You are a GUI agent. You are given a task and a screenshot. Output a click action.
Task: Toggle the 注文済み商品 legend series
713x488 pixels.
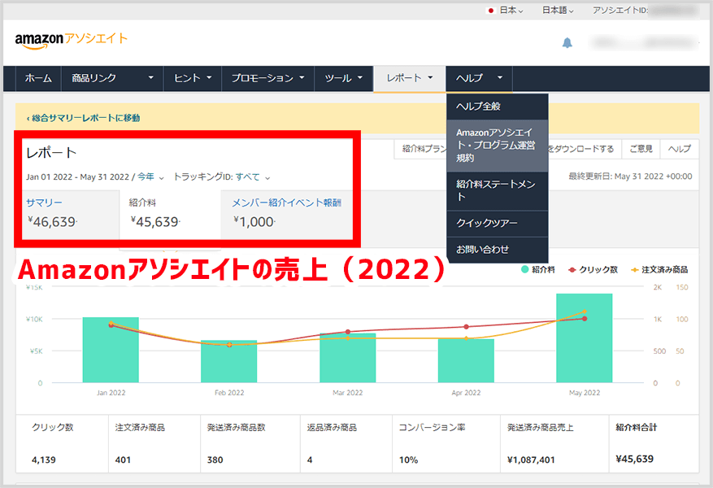pos(659,270)
